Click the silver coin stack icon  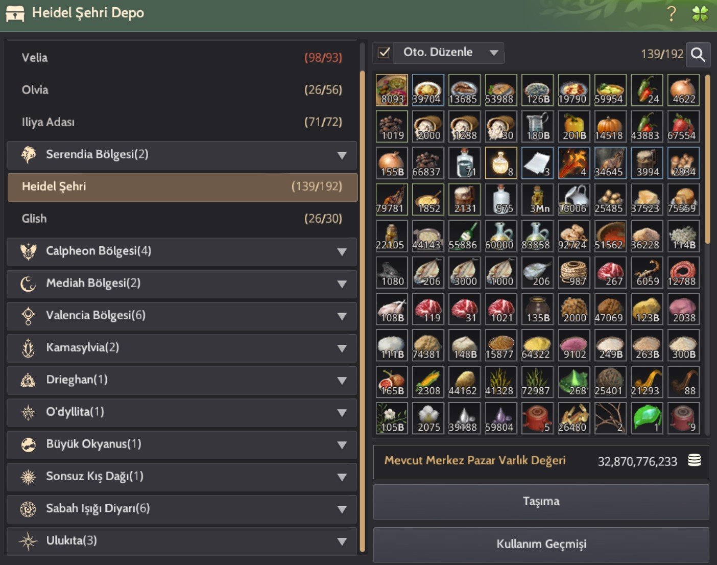tap(695, 460)
